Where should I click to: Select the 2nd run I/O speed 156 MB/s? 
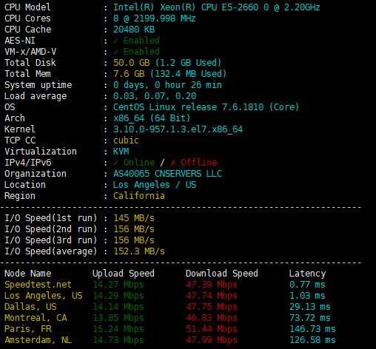[x=134, y=229]
